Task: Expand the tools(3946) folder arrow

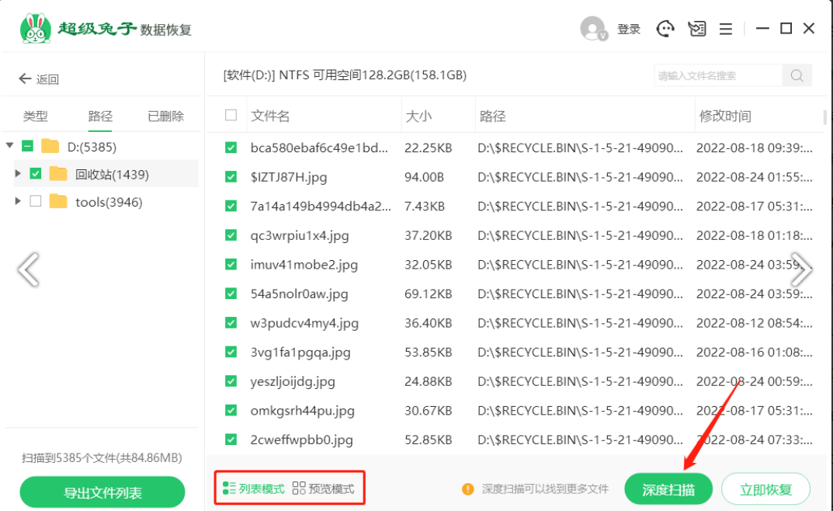Action: point(18,201)
